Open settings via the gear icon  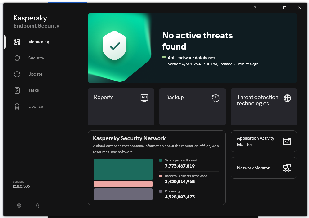point(19,206)
